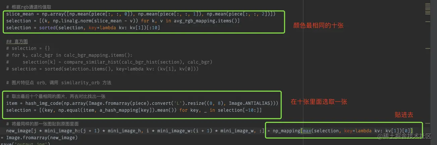Click the underlined max function call
This screenshot has width=437, height=145.
[x=307, y=131]
